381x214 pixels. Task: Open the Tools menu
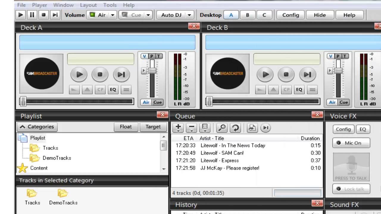point(110,5)
